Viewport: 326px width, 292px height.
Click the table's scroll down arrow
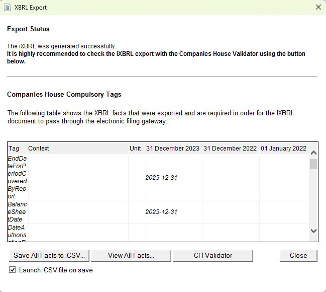click(x=313, y=231)
